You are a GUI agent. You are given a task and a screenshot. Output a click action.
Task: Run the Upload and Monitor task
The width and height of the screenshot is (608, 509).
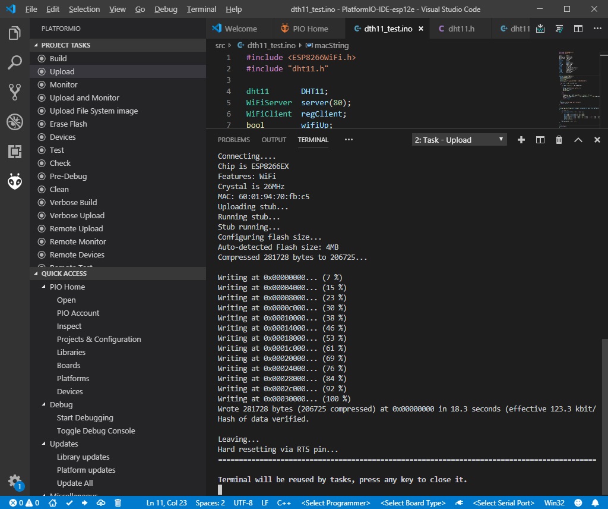point(118,98)
